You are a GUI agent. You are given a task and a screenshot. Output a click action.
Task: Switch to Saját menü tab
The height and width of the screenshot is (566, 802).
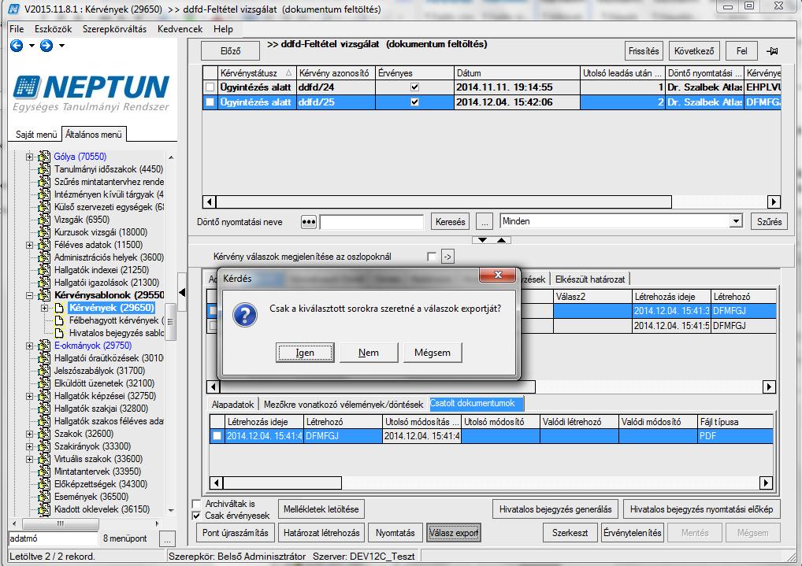click(35, 135)
